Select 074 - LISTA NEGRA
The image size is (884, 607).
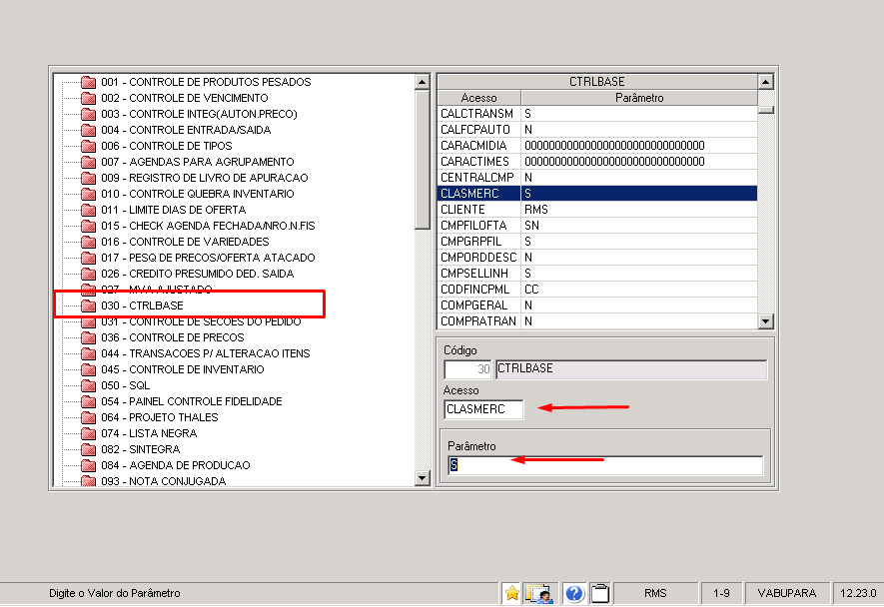[x=149, y=433]
